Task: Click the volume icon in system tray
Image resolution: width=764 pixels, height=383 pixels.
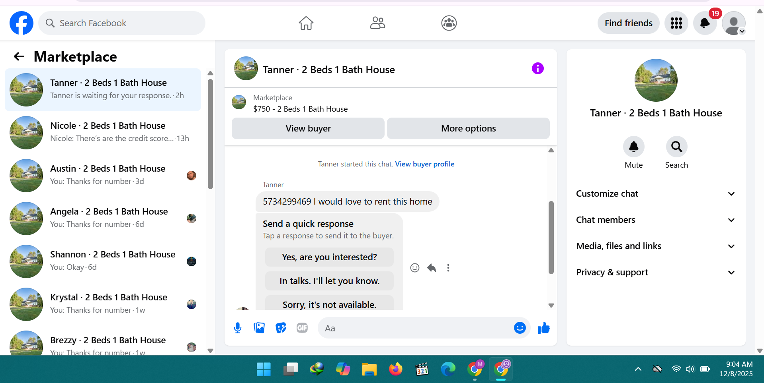Action: pos(690,369)
